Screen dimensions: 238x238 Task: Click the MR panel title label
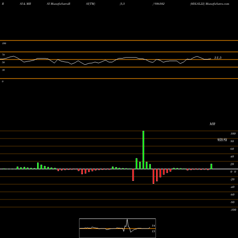pos(212,124)
